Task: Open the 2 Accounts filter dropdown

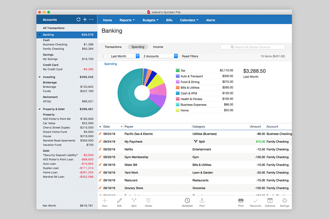Action: [x=160, y=56]
